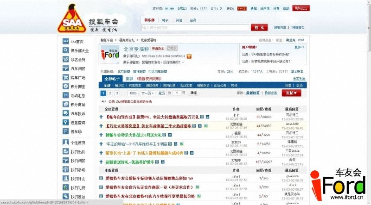Open the 停车场 parking P icon
Image resolution: width=371 pixels, height=205 pixels.
(65, 131)
